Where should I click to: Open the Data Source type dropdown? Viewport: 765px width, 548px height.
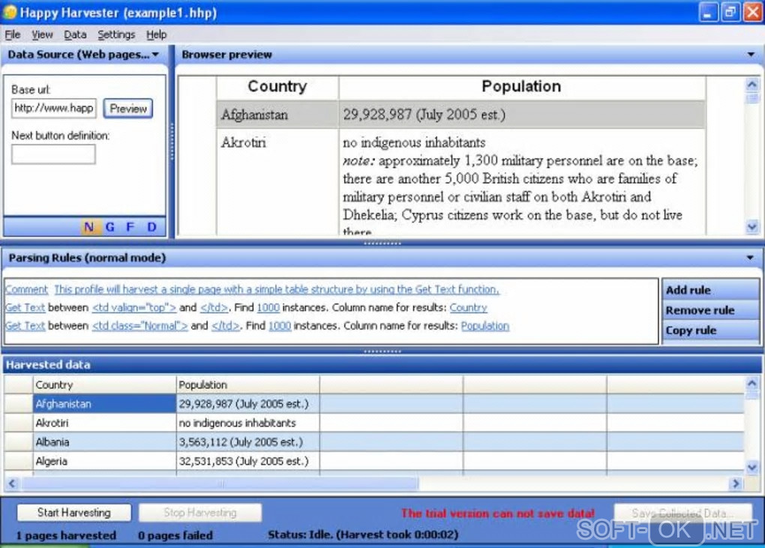coord(156,55)
